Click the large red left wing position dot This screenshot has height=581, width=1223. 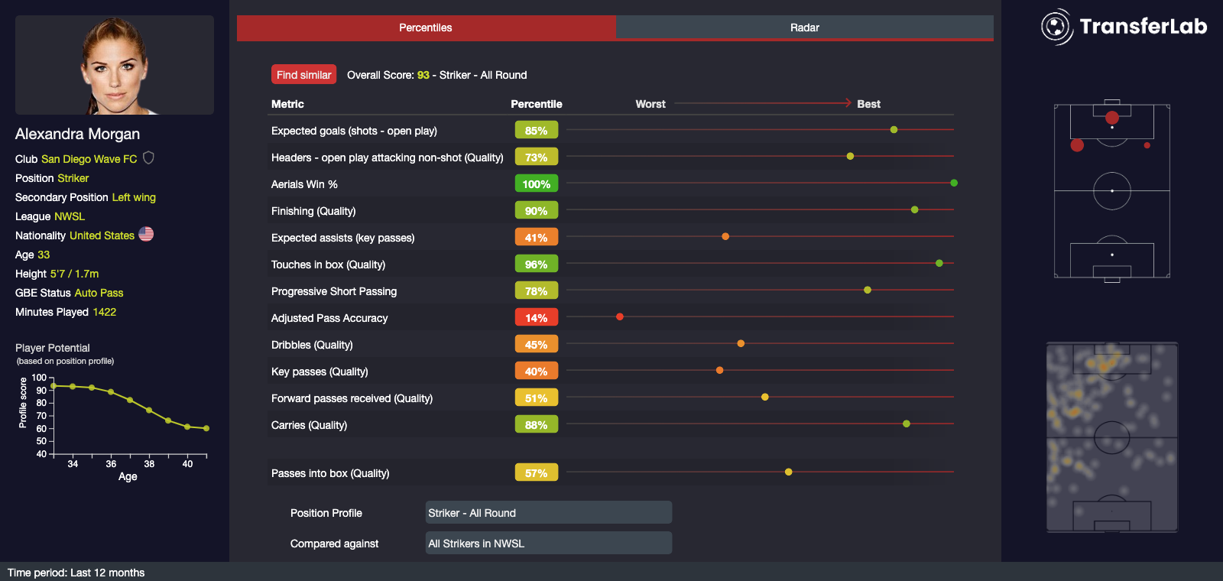coord(1077,145)
